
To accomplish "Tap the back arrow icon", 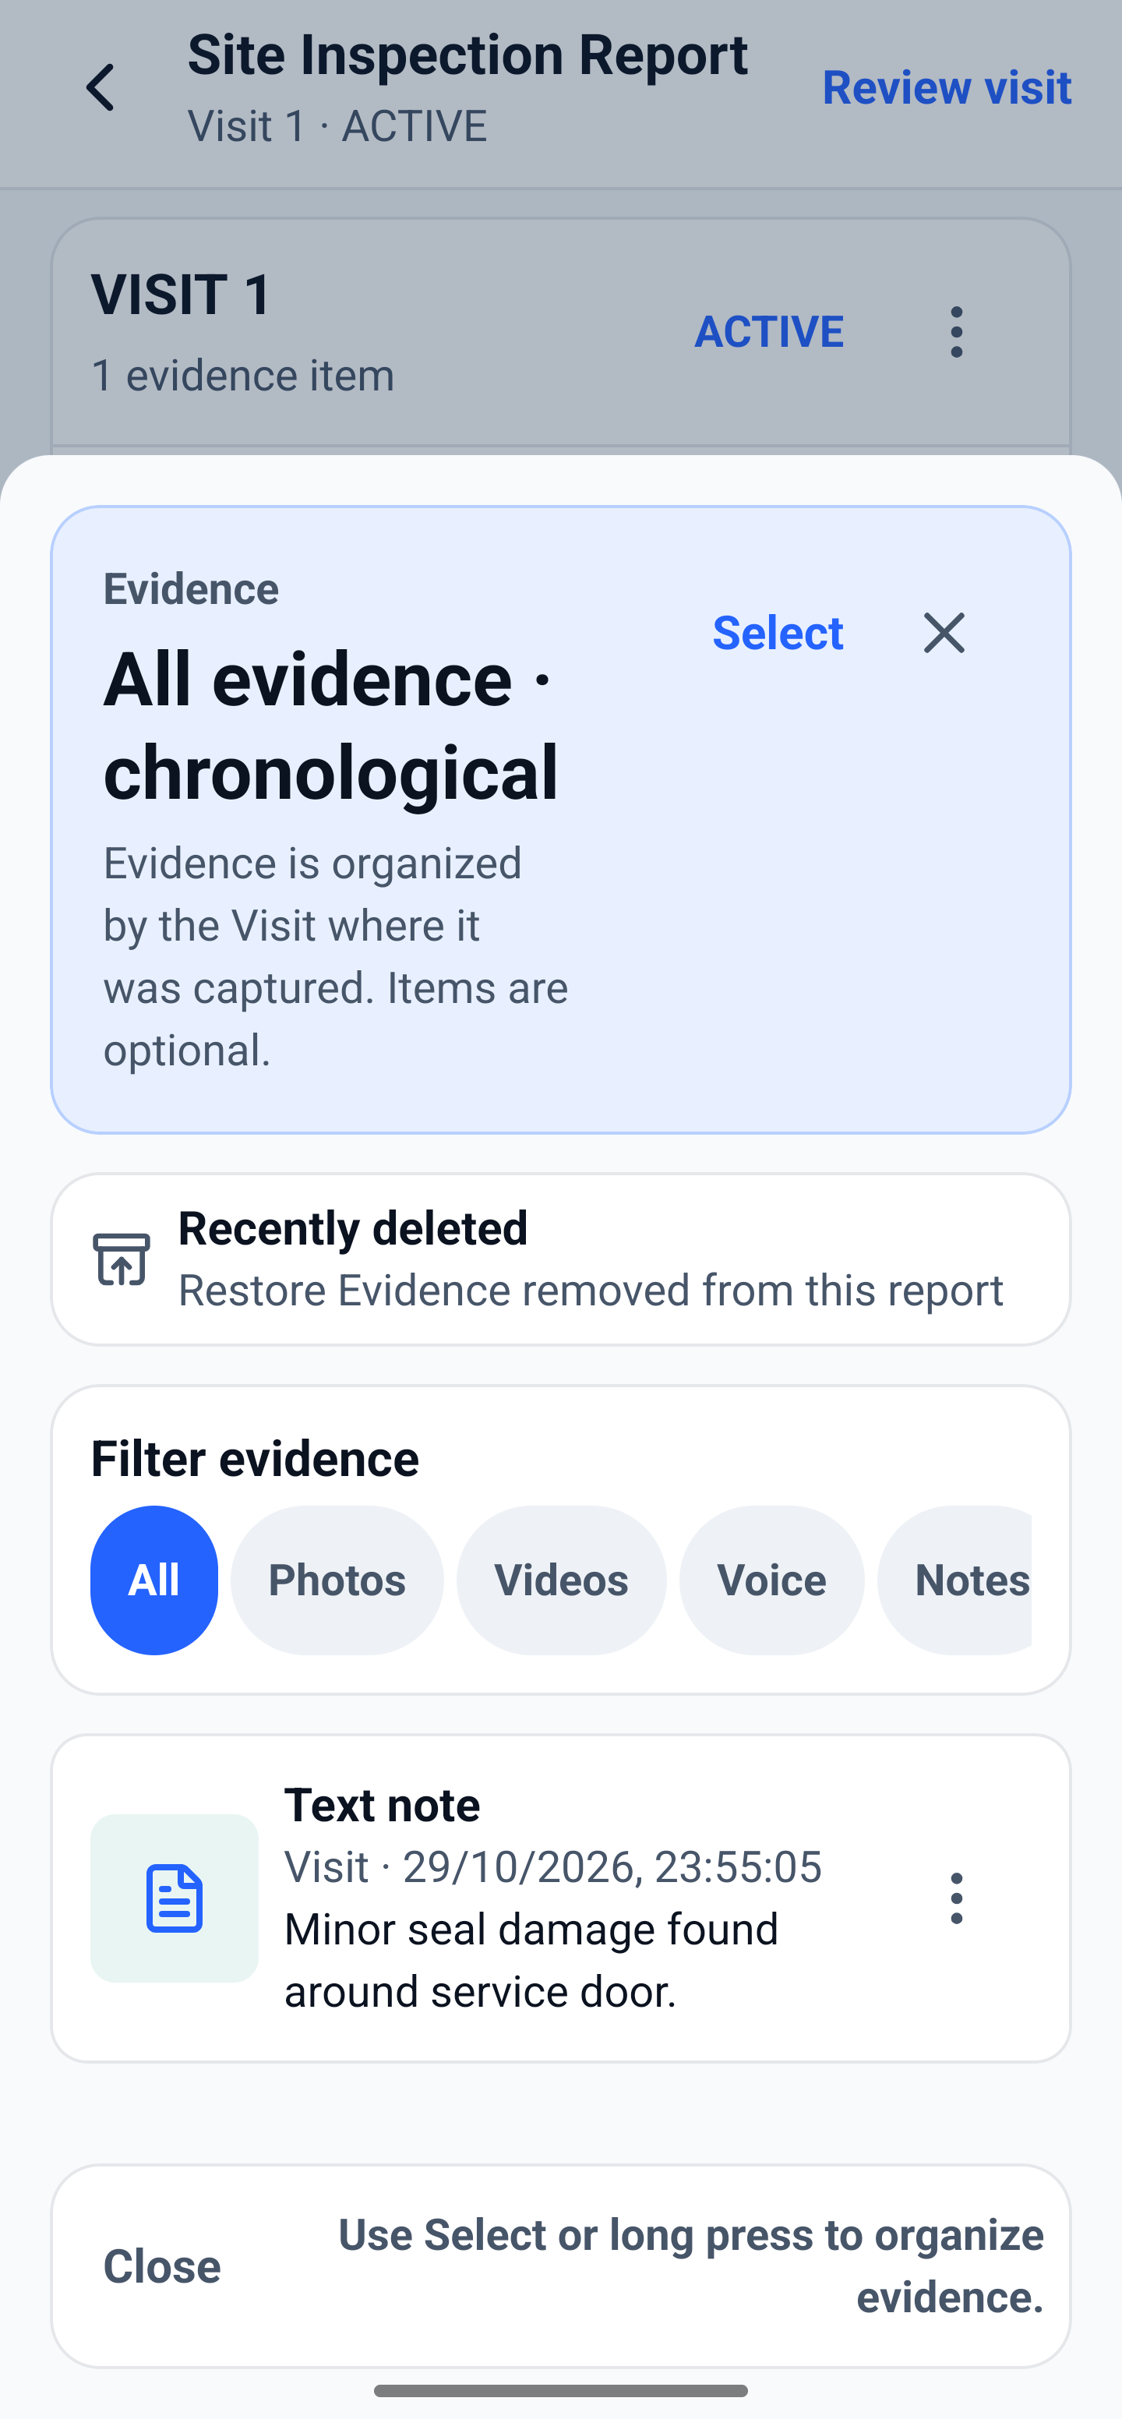I will 101,87.
